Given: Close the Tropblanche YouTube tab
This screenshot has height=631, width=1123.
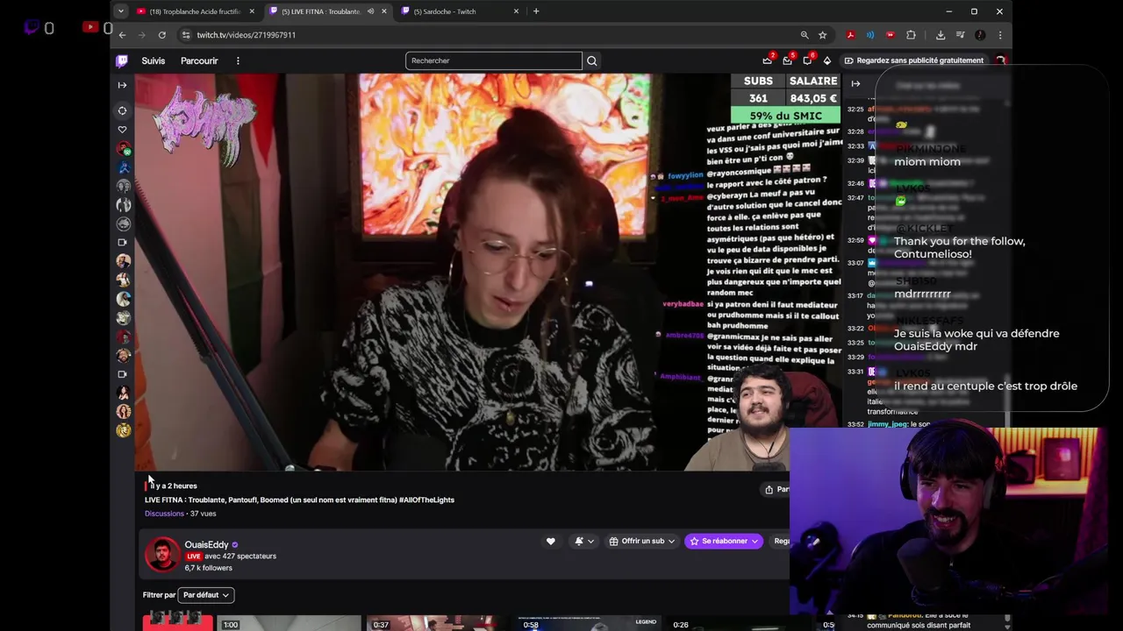Looking at the screenshot, I should click(252, 11).
